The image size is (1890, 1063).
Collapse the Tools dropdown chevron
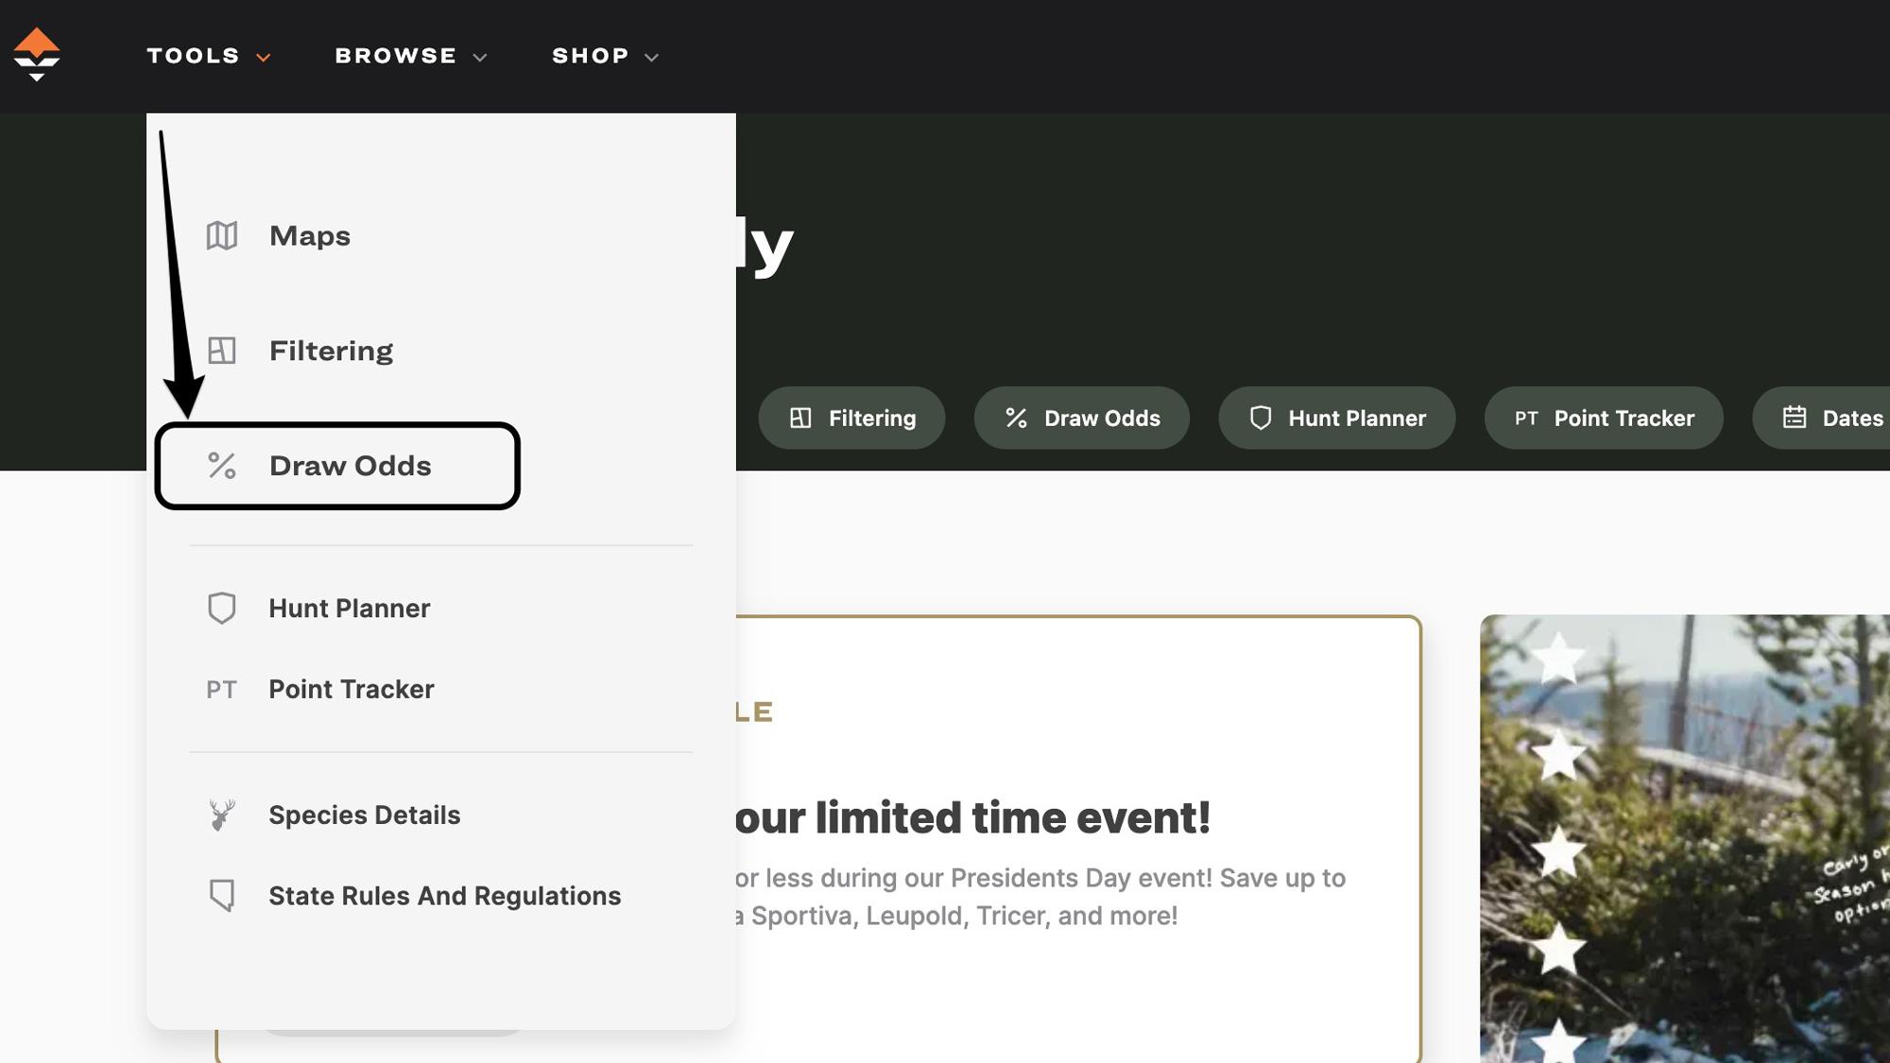click(x=264, y=58)
